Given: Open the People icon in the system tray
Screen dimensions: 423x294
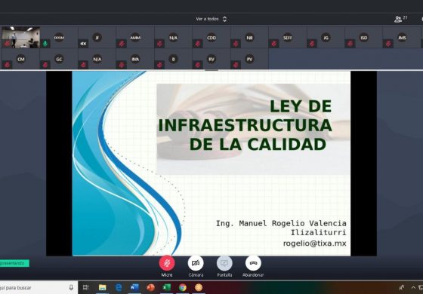Looking at the screenshot, I should click(x=402, y=288).
